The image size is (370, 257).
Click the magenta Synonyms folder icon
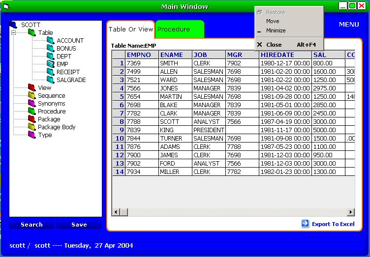31,103
